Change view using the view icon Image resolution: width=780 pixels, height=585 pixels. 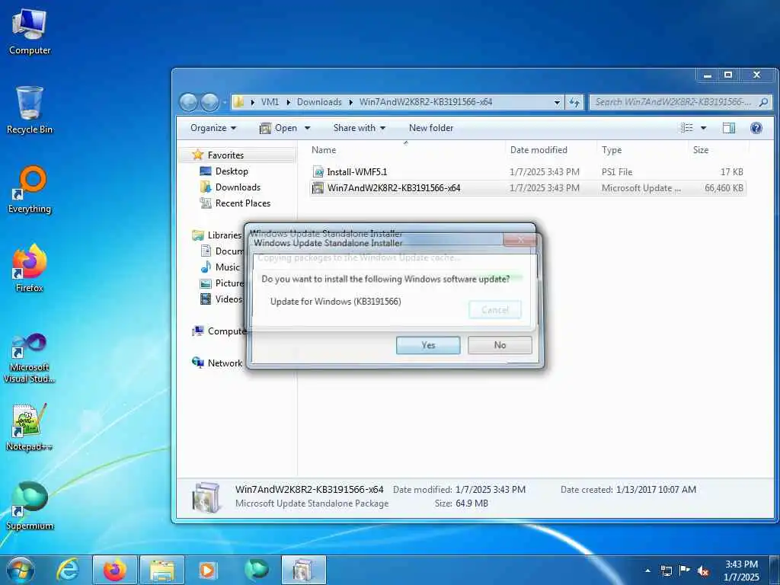pyautogui.click(x=687, y=128)
